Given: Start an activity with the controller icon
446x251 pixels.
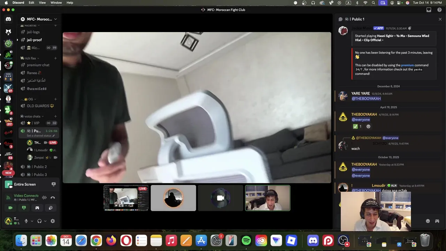Looking at the screenshot, I should coord(37,208).
